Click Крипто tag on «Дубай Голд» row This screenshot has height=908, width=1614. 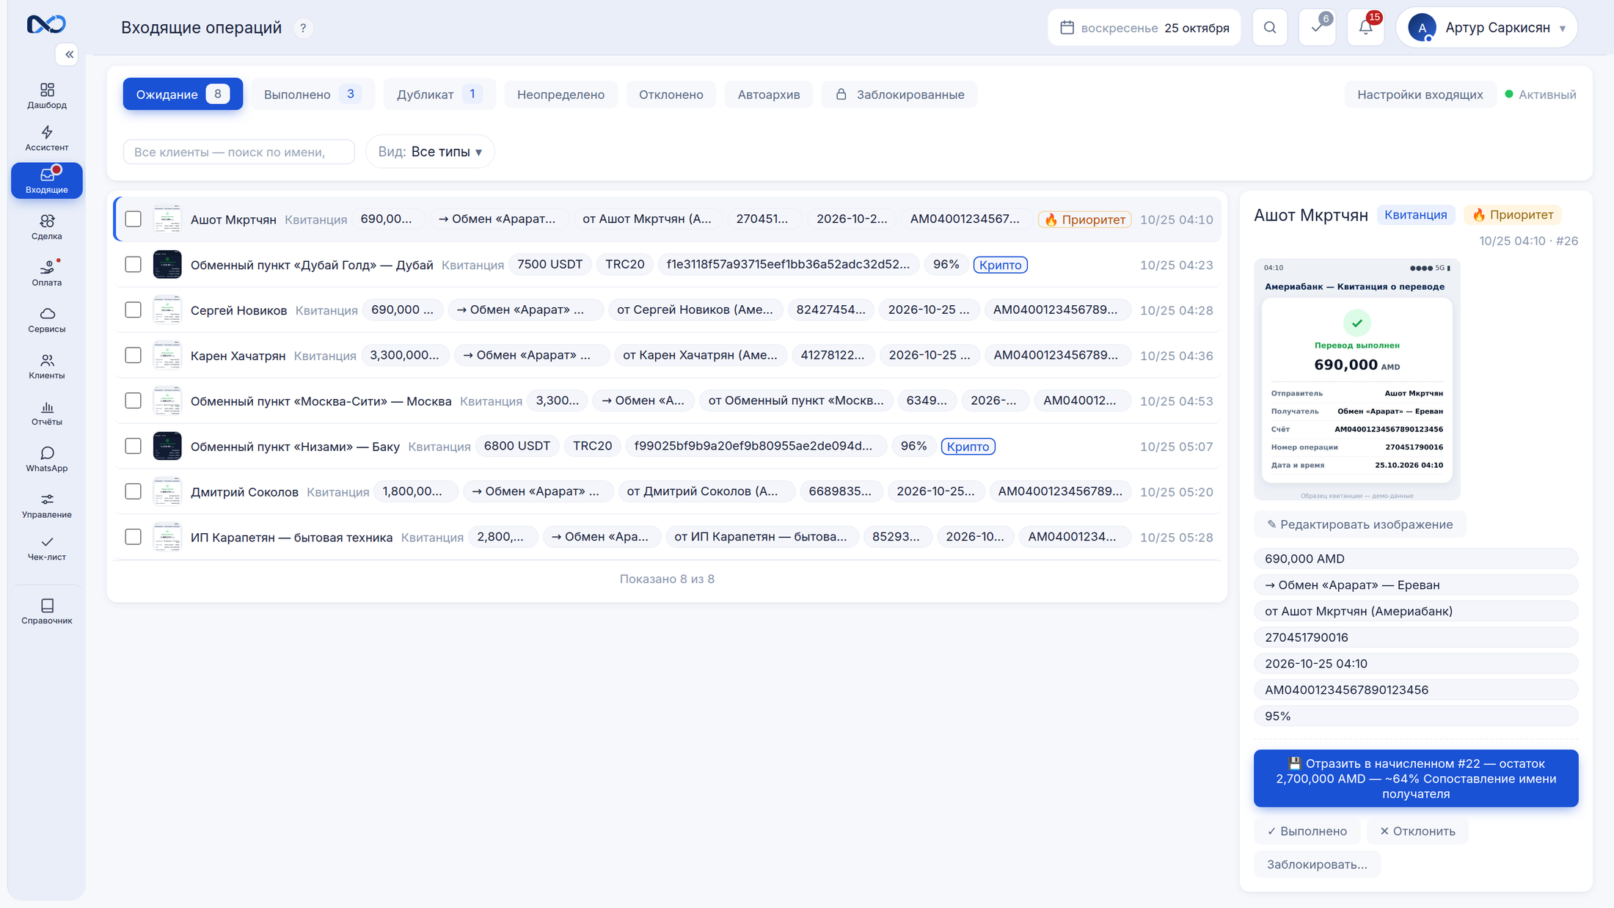click(1000, 265)
